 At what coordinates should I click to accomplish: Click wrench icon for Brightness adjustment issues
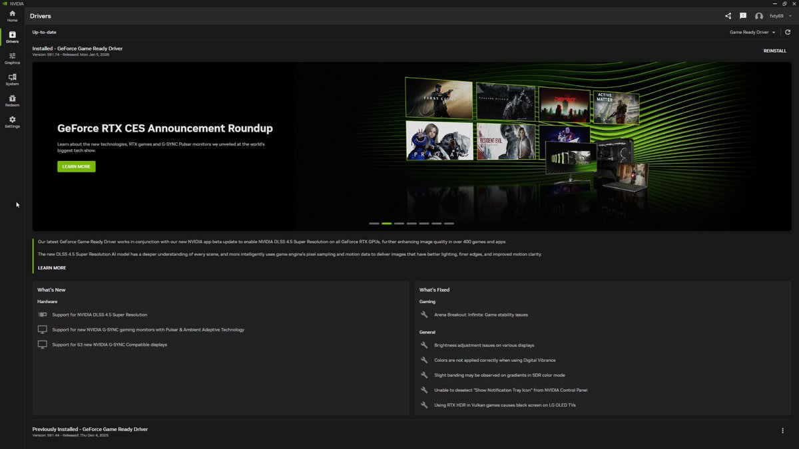pyautogui.click(x=425, y=345)
